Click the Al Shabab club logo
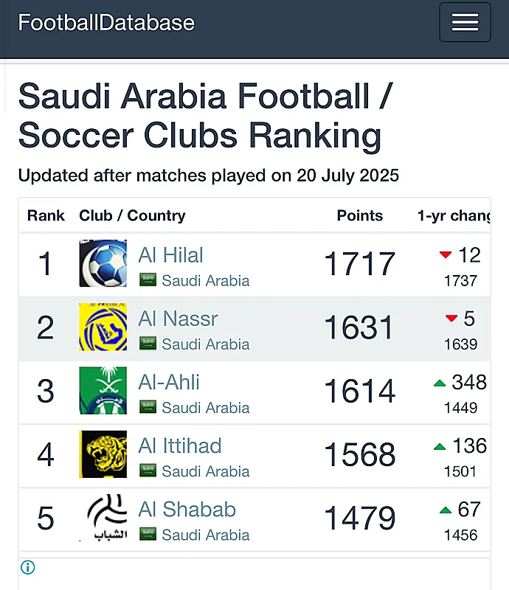Image resolution: width=509 pixels, height=590 pixels. 103,518
